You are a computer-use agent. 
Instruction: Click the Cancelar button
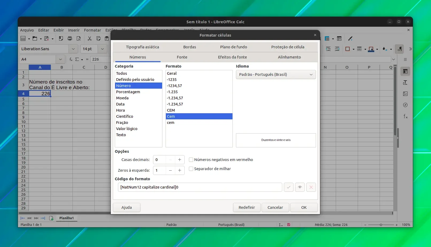coord(275,207)
